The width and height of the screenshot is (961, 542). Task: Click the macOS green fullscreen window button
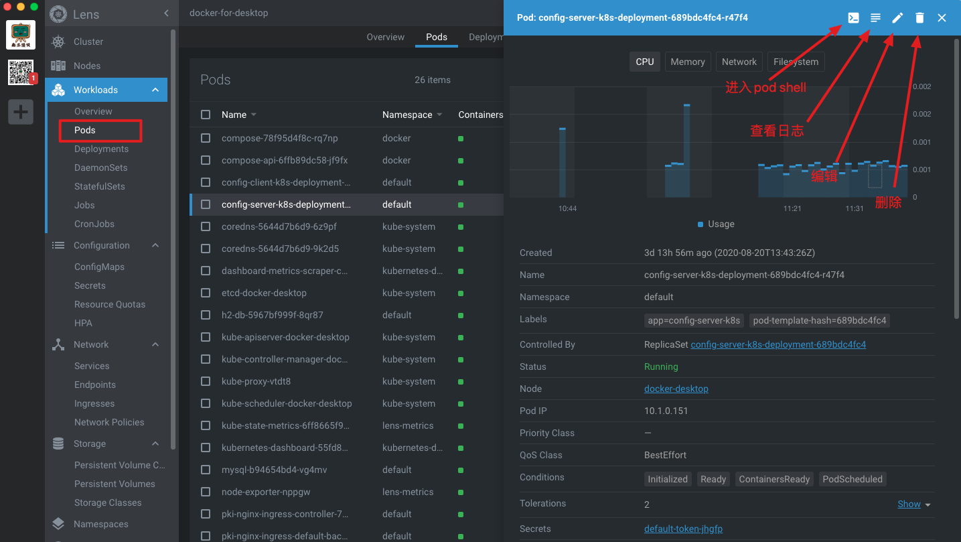[34, 6]
